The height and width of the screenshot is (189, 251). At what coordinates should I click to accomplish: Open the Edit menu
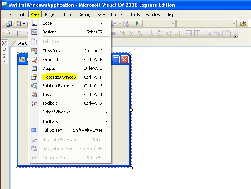21,14
